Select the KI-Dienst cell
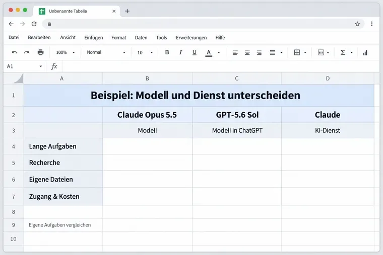 (328, 130)
